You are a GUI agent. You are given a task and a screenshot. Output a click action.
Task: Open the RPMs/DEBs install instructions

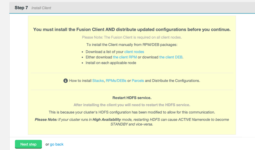[x=116, y=81]
